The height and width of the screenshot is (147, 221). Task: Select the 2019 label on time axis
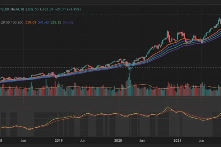pyautogui.click(x=59, y=141)
